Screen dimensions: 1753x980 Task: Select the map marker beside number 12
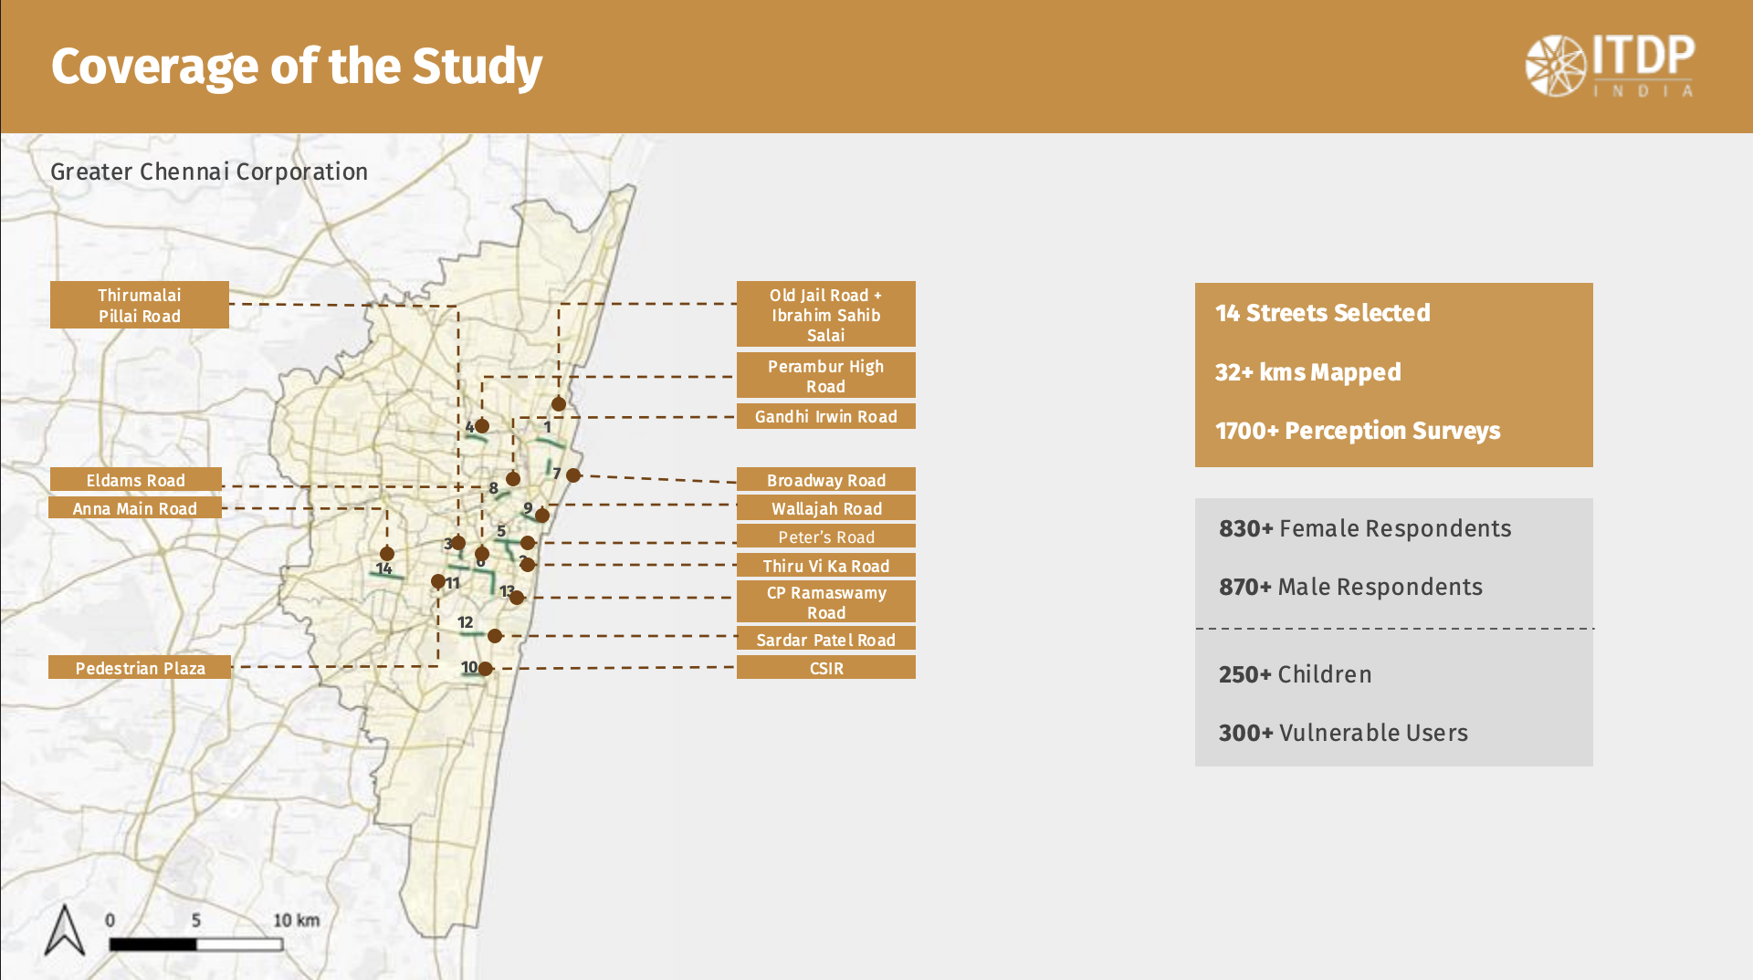(x=495, y=636)
